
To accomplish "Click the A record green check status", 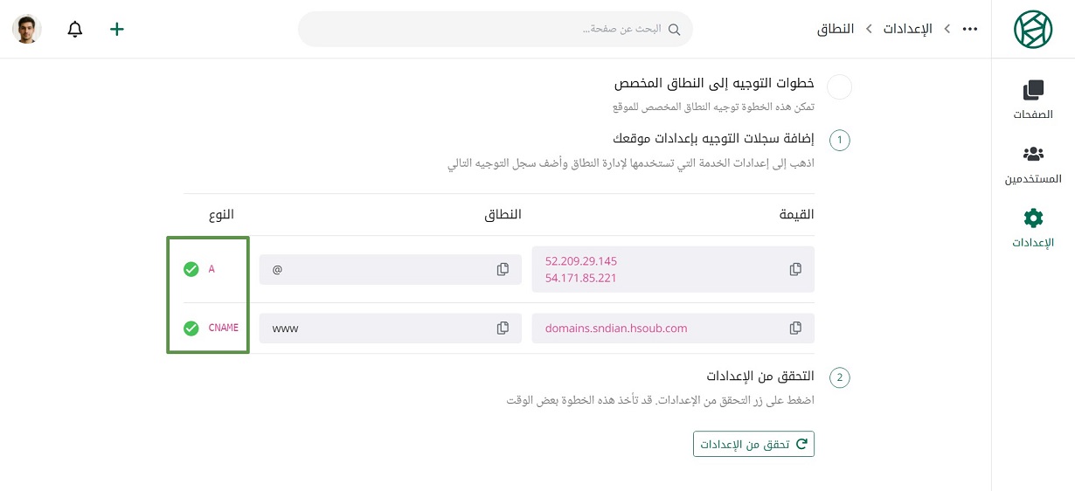I will (x=191, y=269).
